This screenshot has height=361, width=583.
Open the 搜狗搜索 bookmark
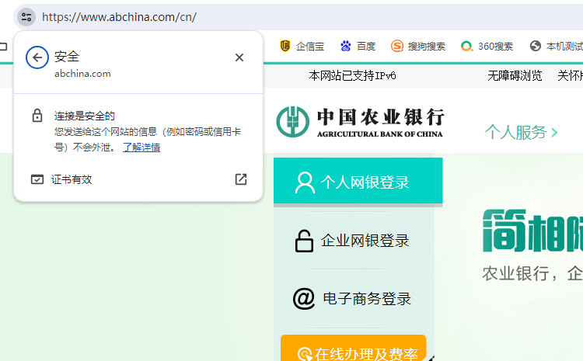pyautogui.click(x=418, y=46)
